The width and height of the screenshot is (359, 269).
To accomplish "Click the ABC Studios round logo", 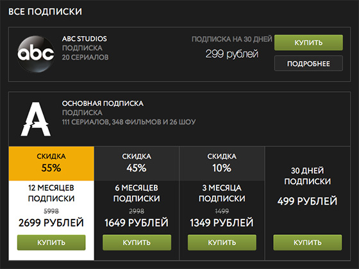I will [x=36, y=54].
